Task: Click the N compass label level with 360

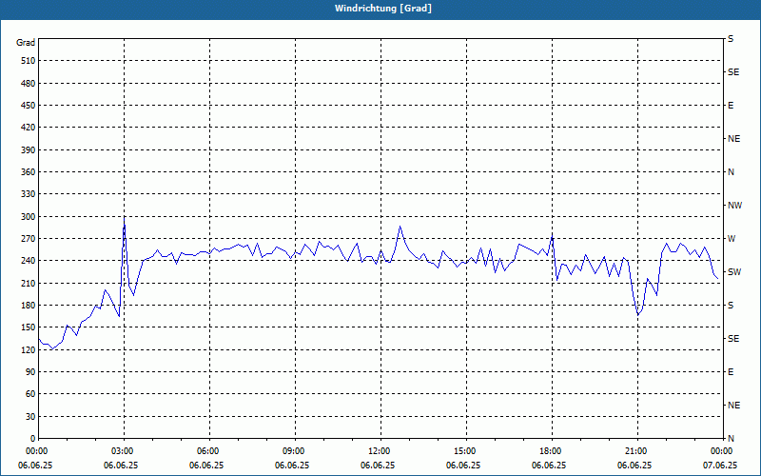Action: [731, 172]
